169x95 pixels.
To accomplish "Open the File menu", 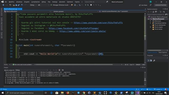I will 6,2.
